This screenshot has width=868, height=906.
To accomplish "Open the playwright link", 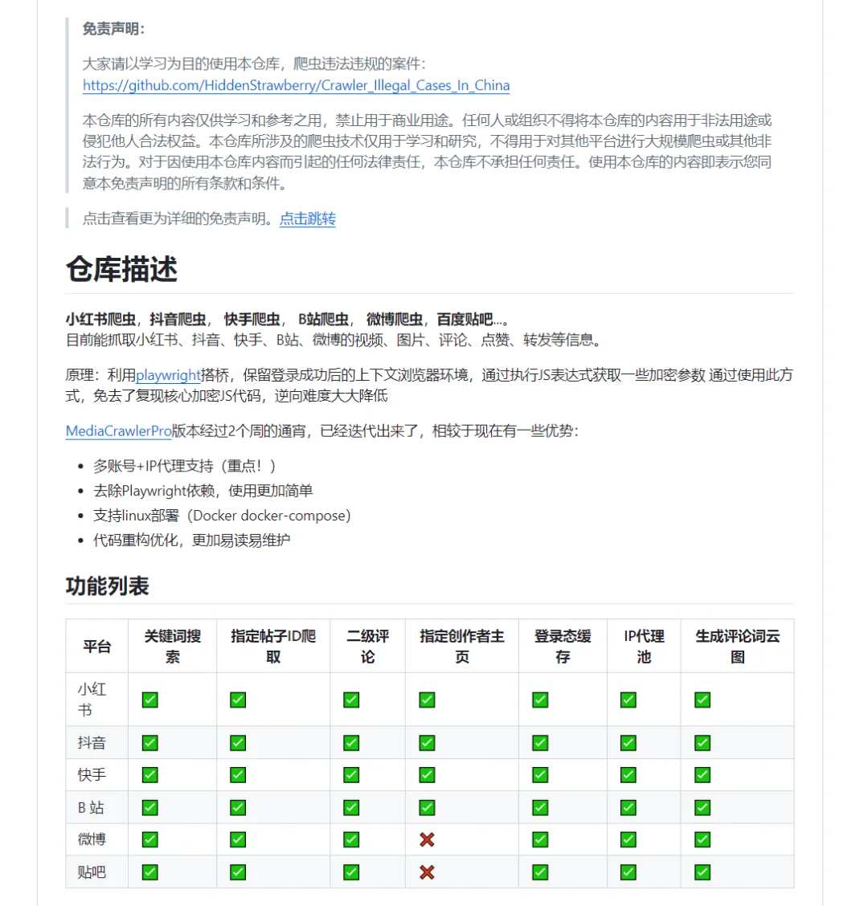I will (168, 375).
